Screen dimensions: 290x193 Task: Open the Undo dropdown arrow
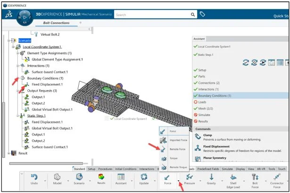[45, 181]
